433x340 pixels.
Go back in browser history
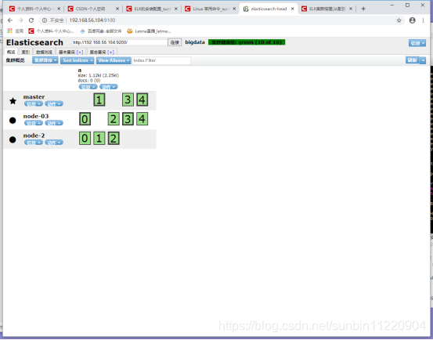pyautogui.click(x=10, y=20)
